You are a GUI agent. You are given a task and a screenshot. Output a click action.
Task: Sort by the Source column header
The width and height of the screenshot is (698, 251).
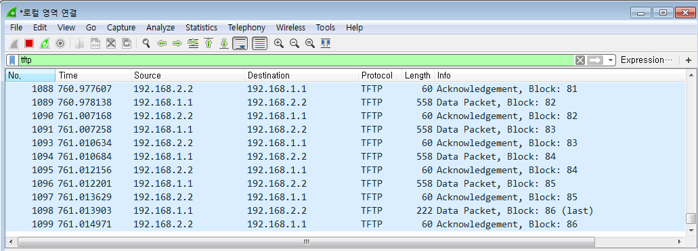point(188,76)
